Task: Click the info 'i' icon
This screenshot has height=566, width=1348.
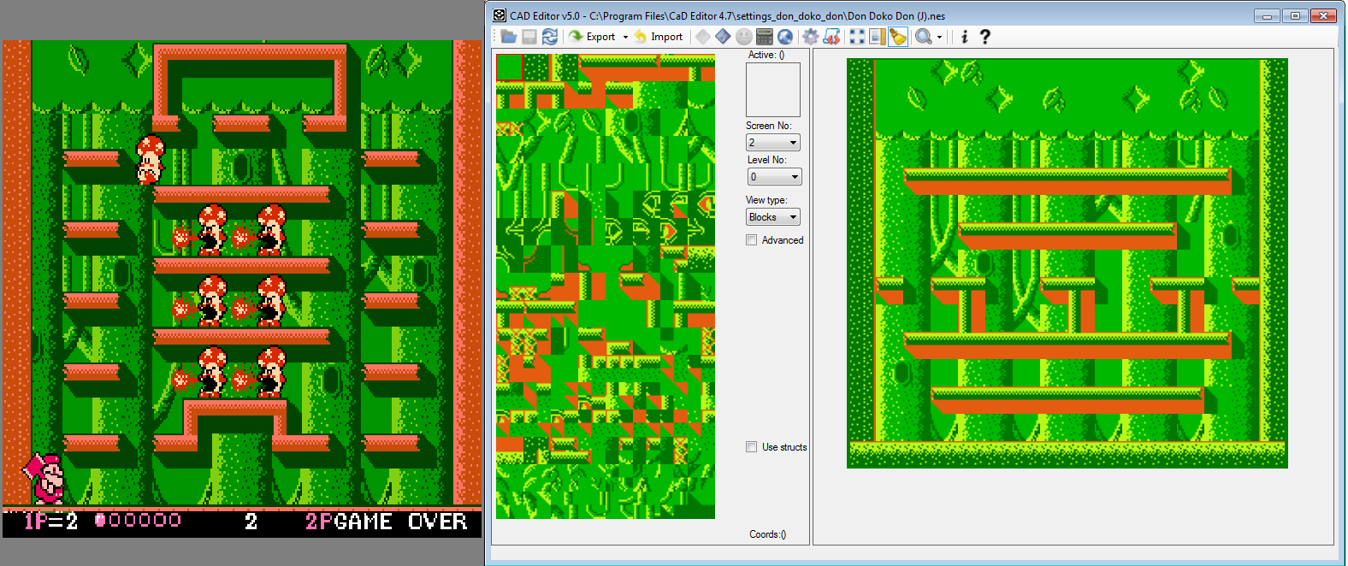Action: 964,37
